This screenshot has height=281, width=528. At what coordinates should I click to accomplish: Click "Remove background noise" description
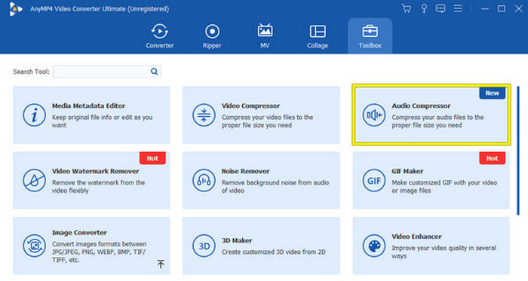click(x=275, y=187)
